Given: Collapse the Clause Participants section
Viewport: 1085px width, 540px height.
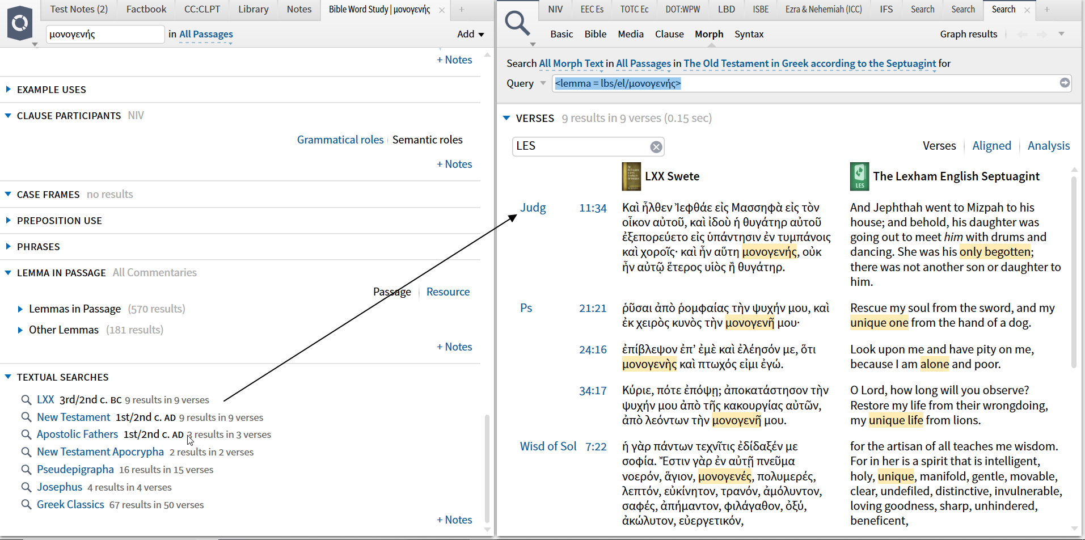Looking at the screenshot, I should (8, 116).
